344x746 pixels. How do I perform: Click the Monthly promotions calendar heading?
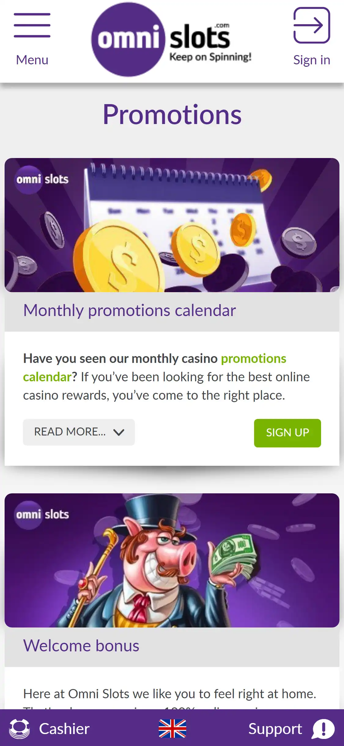coord(130,311)
